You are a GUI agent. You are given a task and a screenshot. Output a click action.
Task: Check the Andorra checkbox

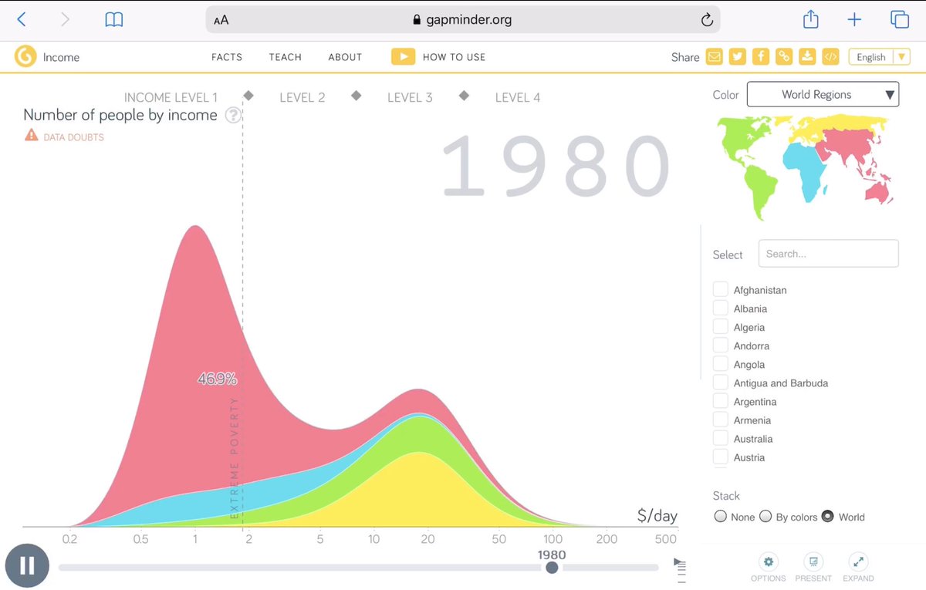click(x=720, y=345)
